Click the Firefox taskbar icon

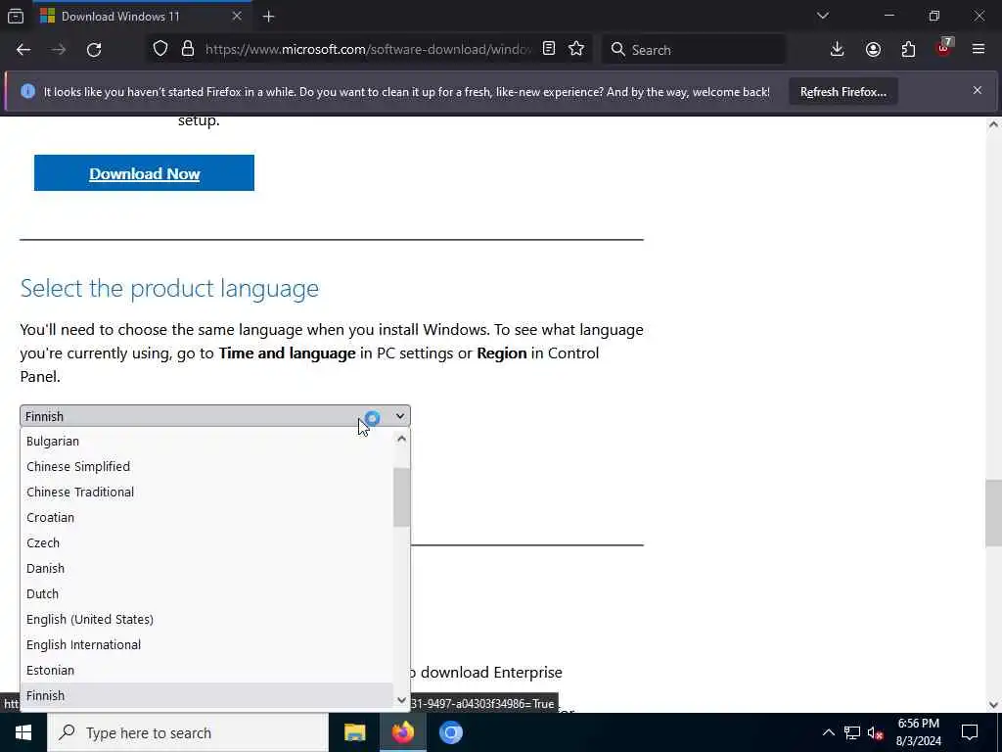coord(402,732)
